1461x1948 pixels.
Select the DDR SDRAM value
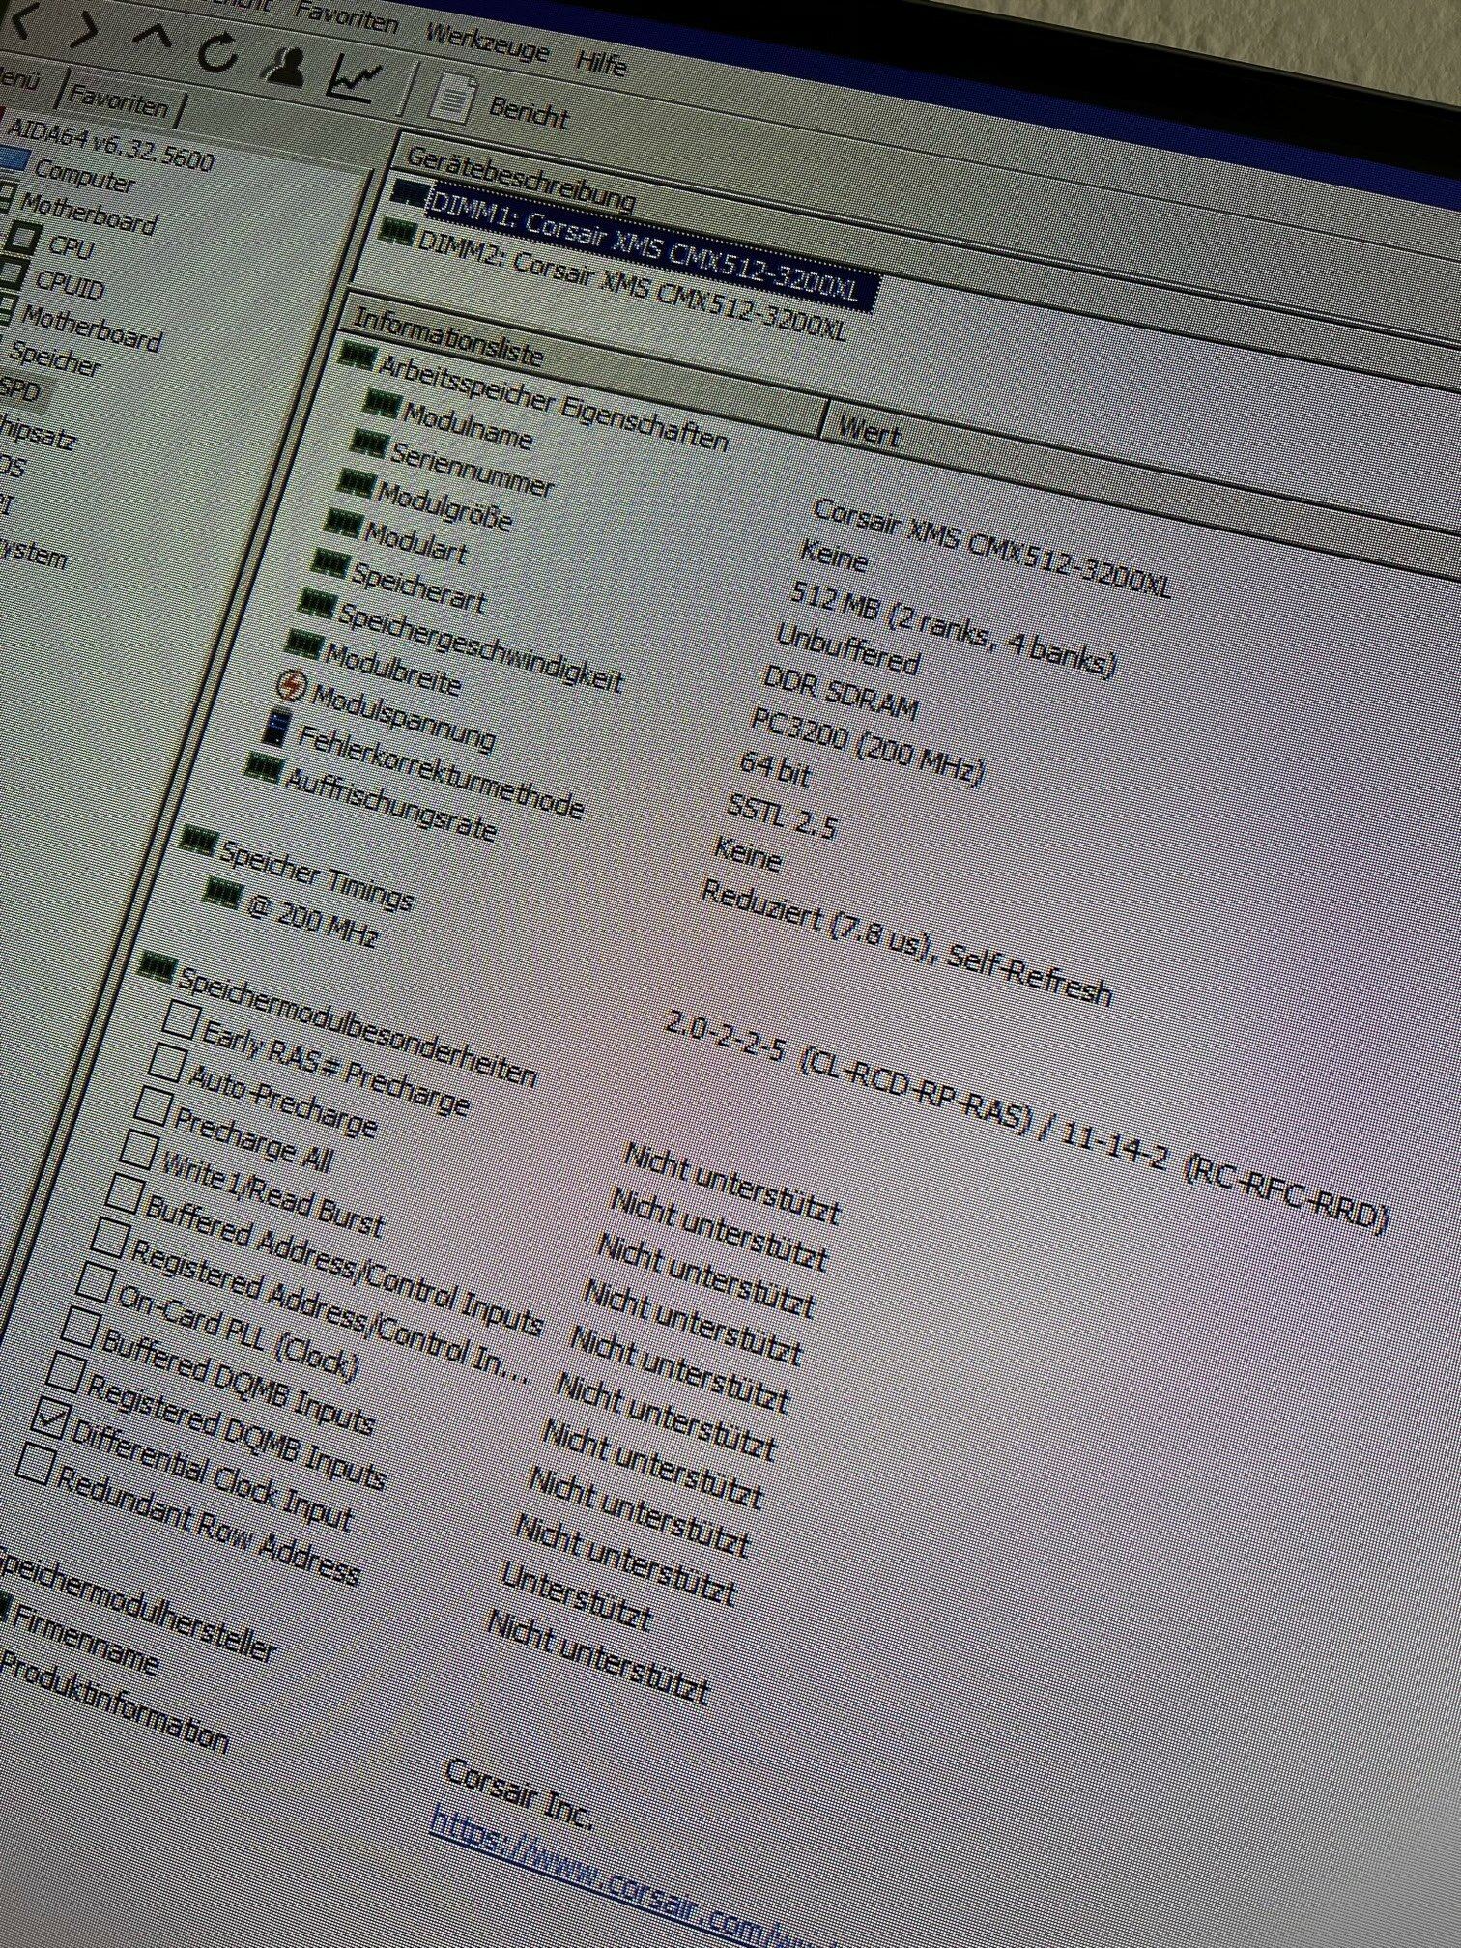click(840, 691)
